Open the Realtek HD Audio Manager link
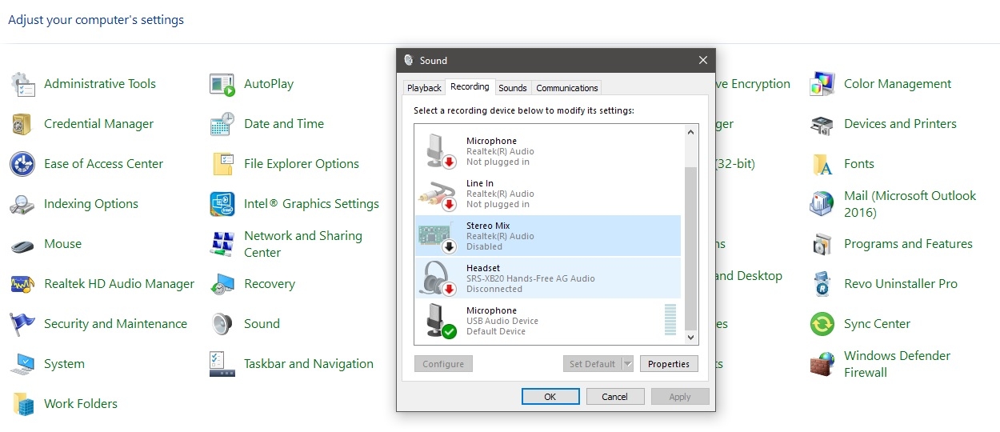 tap(119, 284)
